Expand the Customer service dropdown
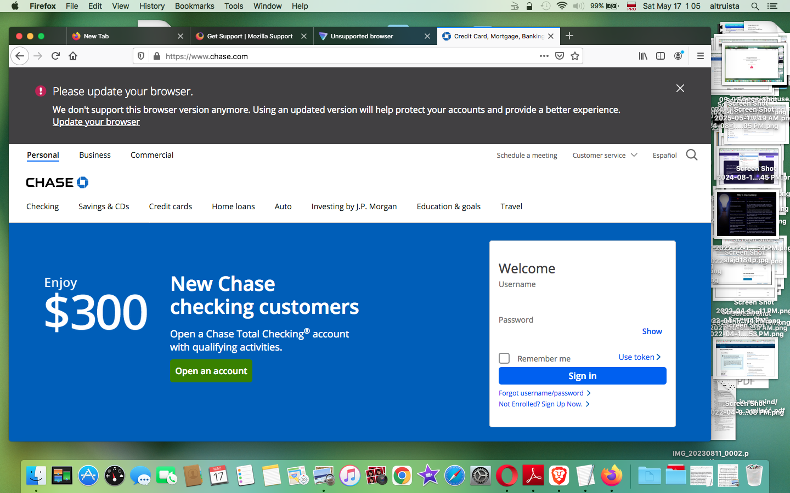The height and width of the screenshot is (493, 790). click(x=605, y=155)
